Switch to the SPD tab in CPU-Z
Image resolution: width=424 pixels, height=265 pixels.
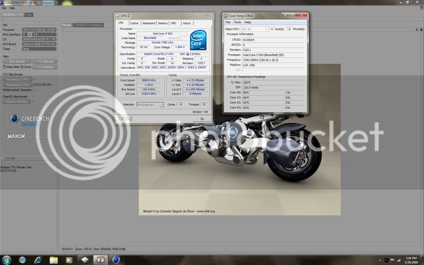coord(173,23)
